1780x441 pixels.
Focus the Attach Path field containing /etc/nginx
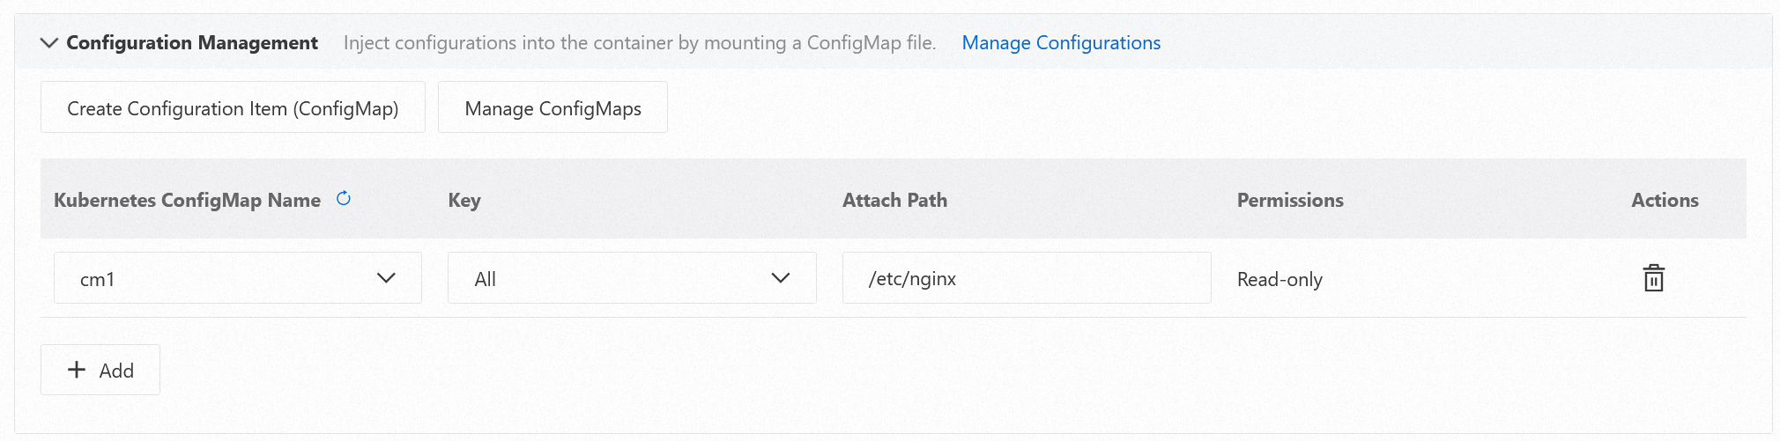(x=1026, y=278)
